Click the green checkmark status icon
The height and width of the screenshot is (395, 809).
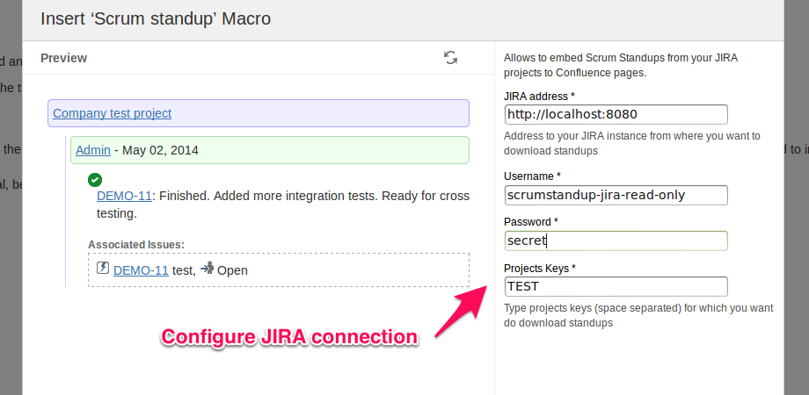[x=95, y=180]
